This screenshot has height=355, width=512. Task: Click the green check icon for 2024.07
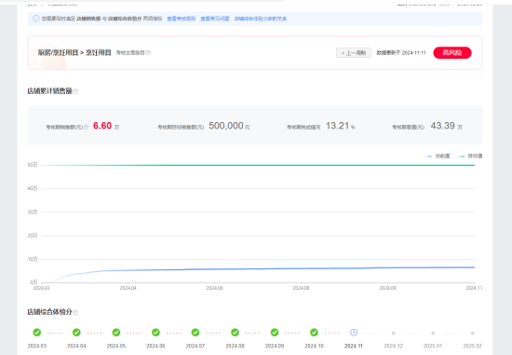tap(195, 333)
